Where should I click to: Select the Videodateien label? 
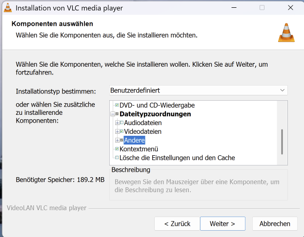[x=142, y=132]
